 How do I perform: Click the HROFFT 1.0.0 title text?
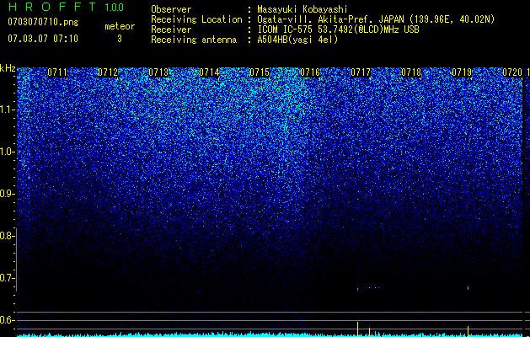point(66,7)
